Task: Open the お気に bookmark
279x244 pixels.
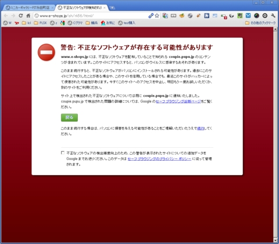Action: (108, 23)
